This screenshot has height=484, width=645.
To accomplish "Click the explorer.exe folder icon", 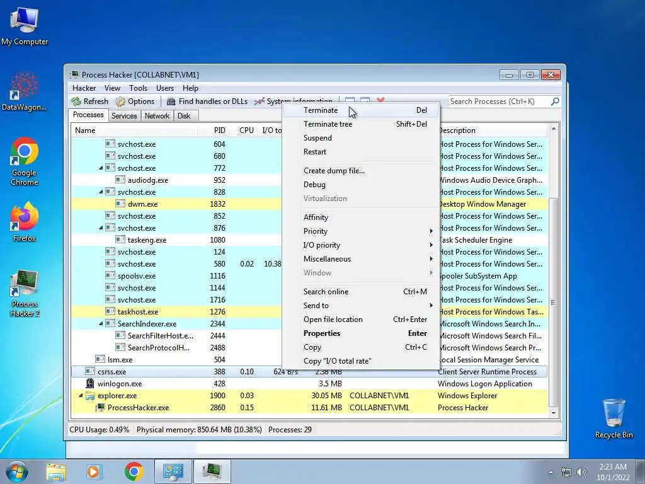I will point(89,396).
